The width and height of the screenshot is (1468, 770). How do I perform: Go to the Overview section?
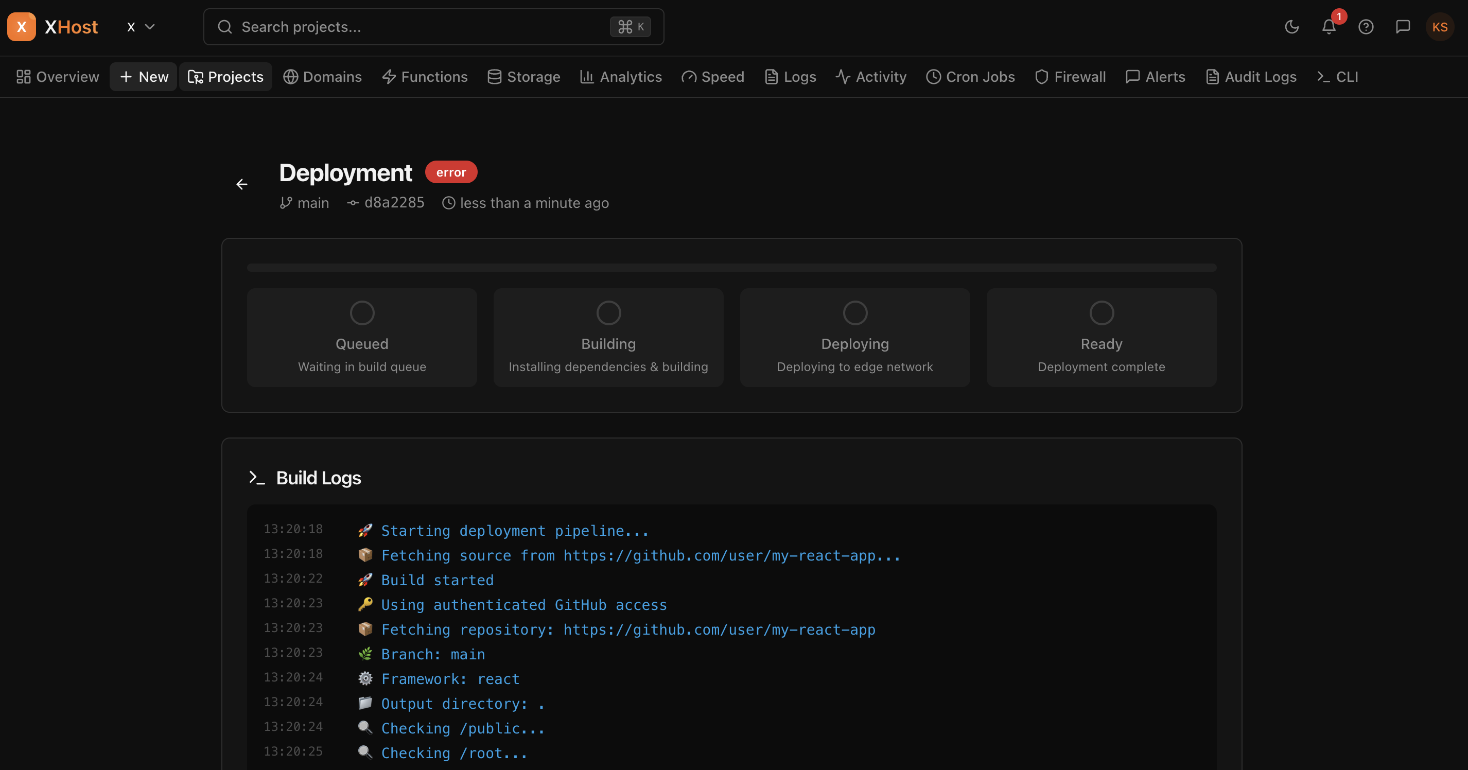[57, 76]
